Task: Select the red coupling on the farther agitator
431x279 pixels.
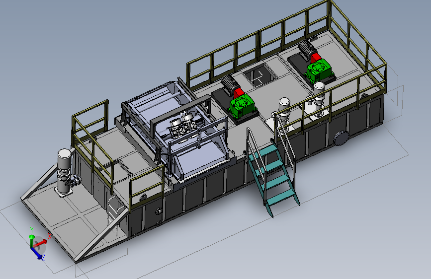Action: 316,58
